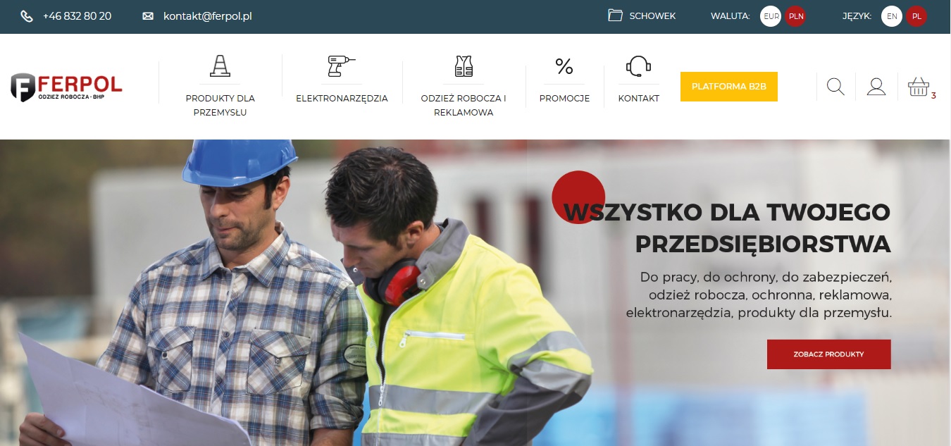The width and height of the screenshot is (951, 446).
Task: Click the Schowek folder icon
Action: tap(616, 16)
